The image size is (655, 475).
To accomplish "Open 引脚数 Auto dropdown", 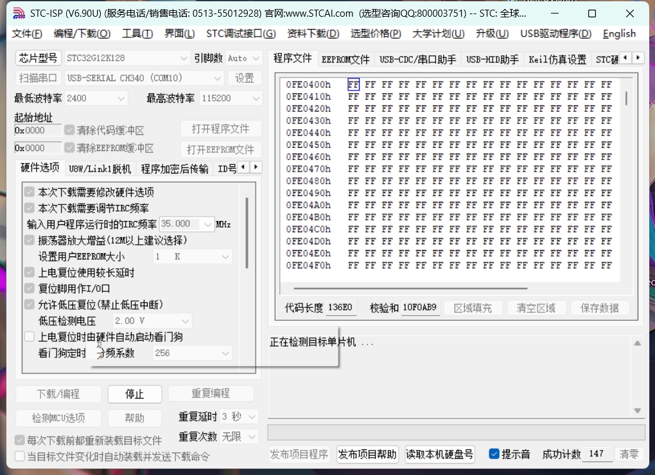I will click(x=243, y=58).
